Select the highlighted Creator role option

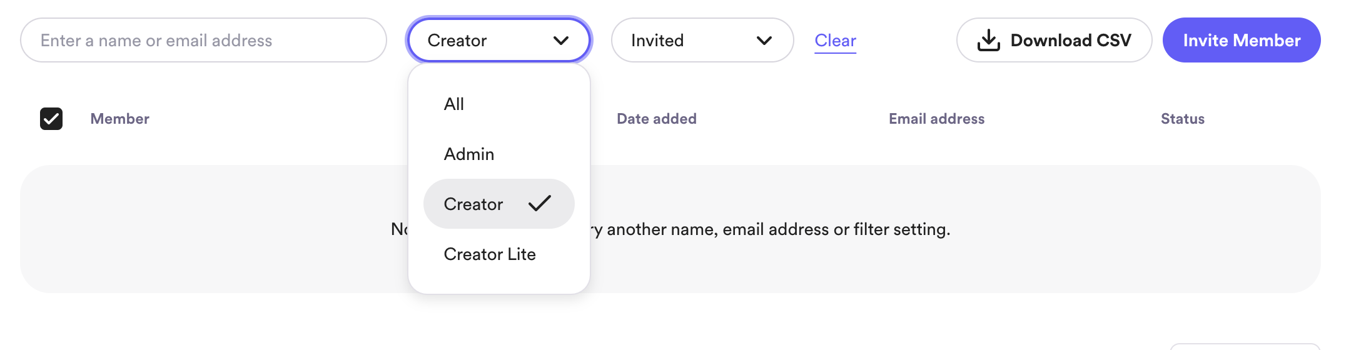473,204
